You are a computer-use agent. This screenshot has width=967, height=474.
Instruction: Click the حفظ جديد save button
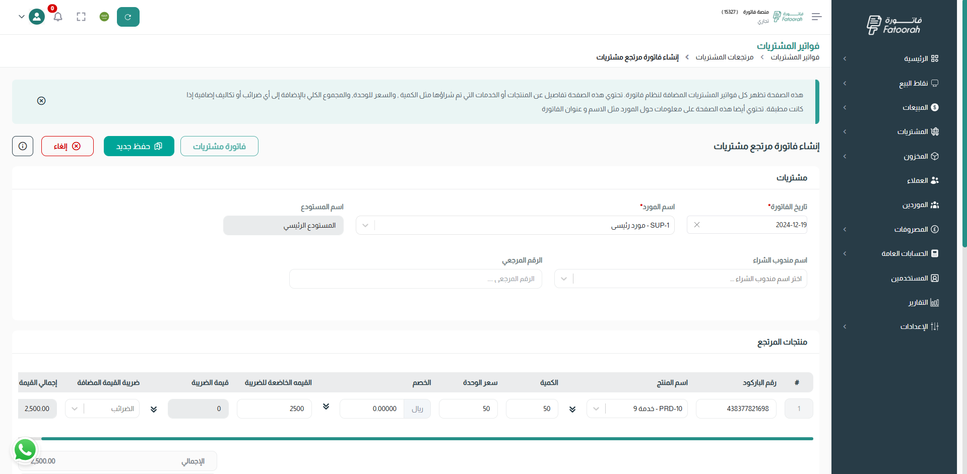139,146
